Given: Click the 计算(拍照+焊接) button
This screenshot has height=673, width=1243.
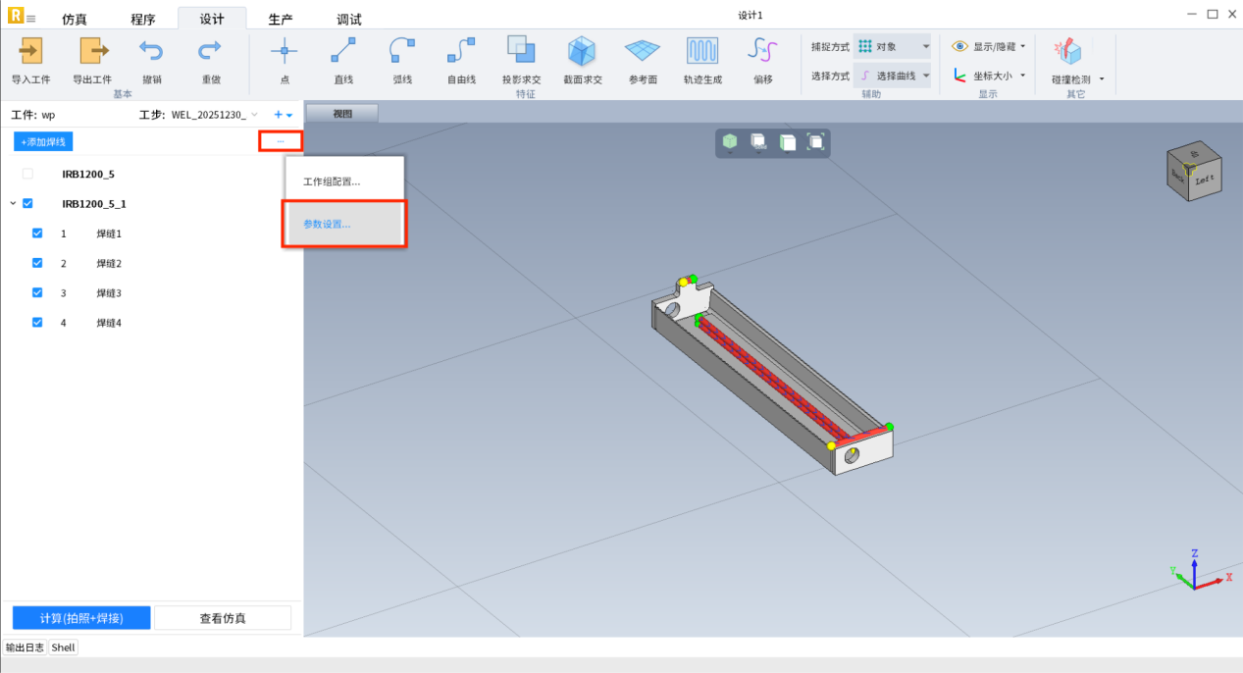Looking at the screenshot, I should pos(81,618).
